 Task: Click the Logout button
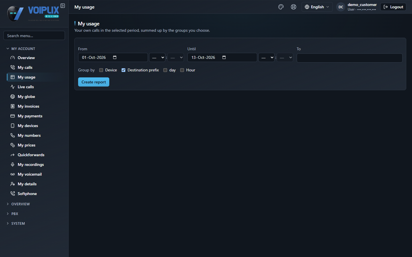393,7
